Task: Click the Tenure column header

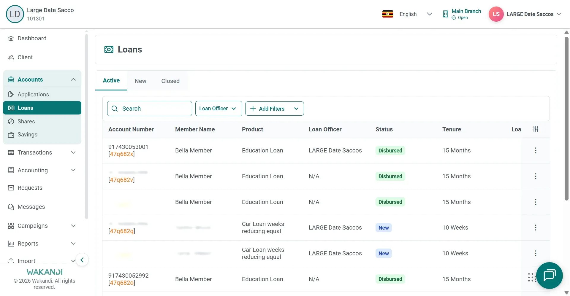Action: 452,129
